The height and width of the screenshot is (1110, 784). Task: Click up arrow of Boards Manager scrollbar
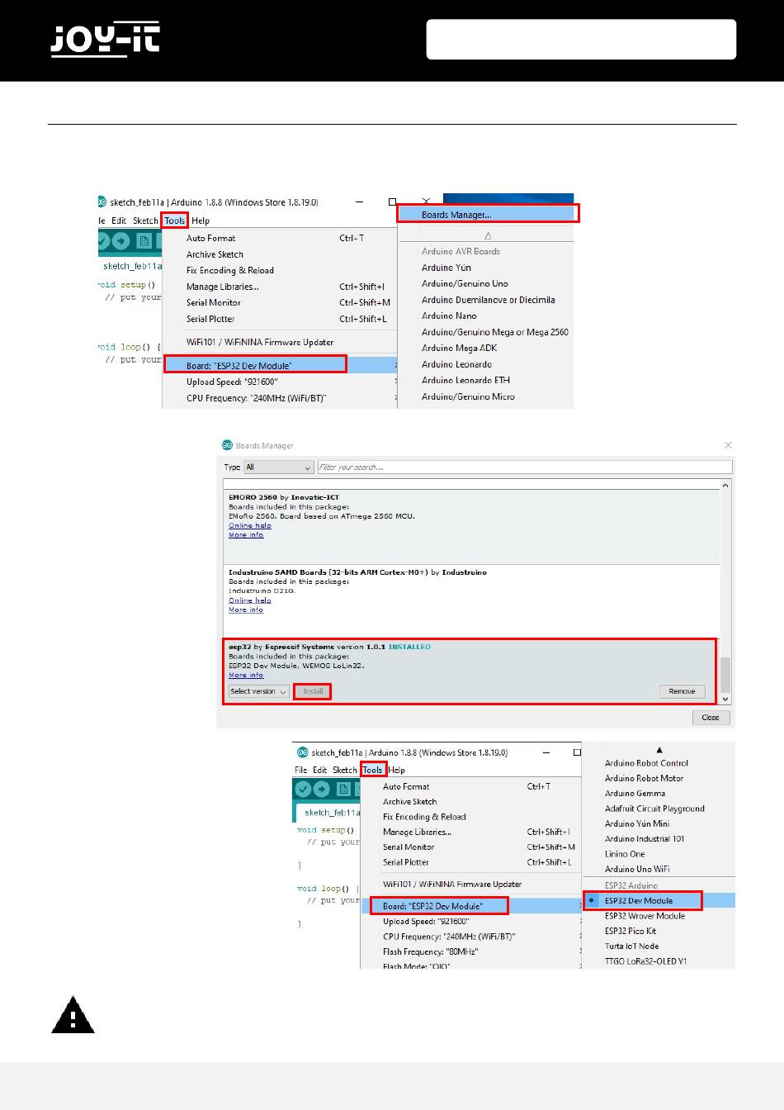pyautogui.click(x=725, y=486)
